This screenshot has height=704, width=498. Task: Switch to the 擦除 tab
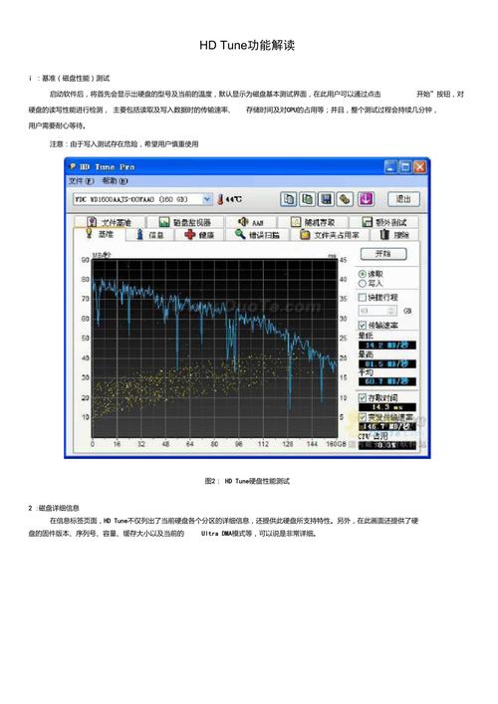(394, 235)
